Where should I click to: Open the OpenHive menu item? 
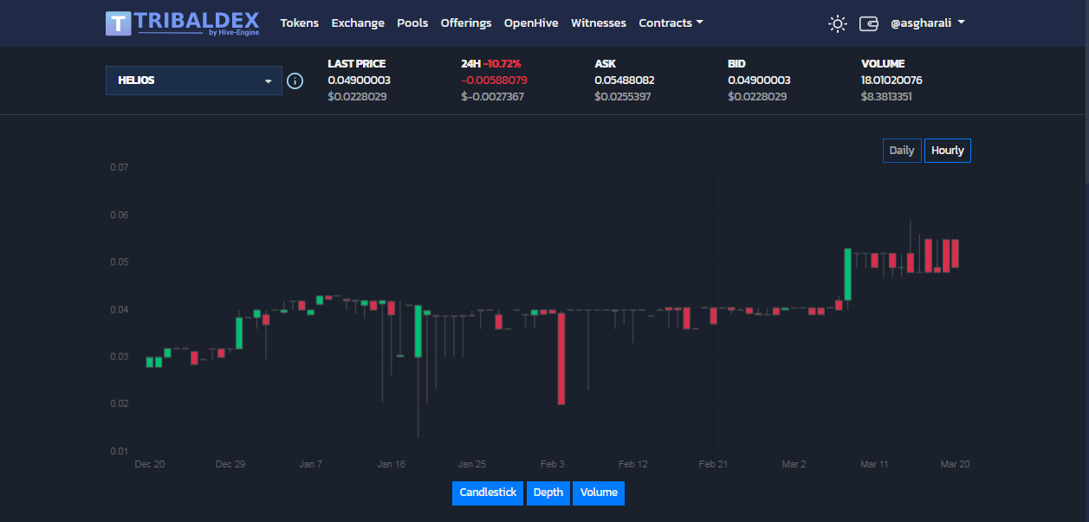[x=531, y=23]
